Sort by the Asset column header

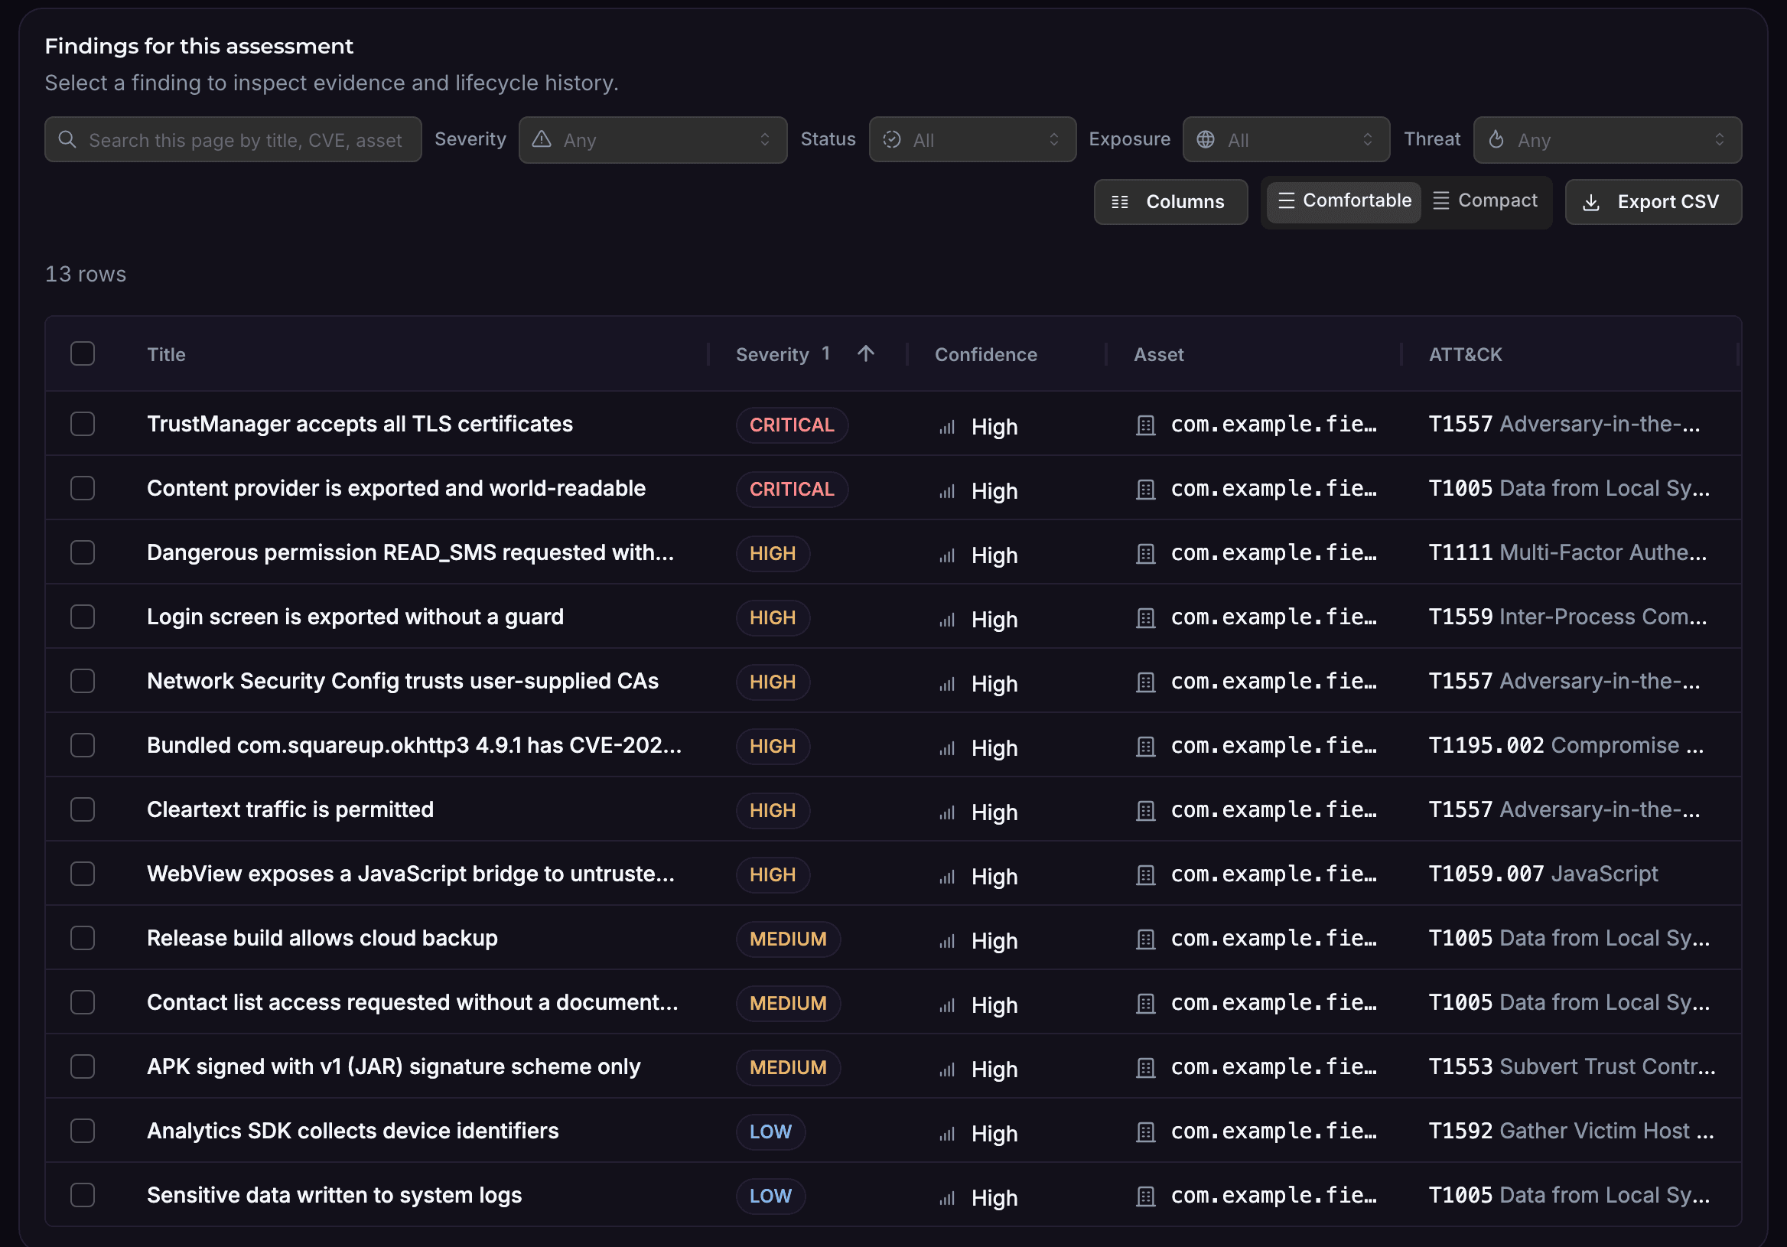pyautogui.click(x=1159, y=354)
